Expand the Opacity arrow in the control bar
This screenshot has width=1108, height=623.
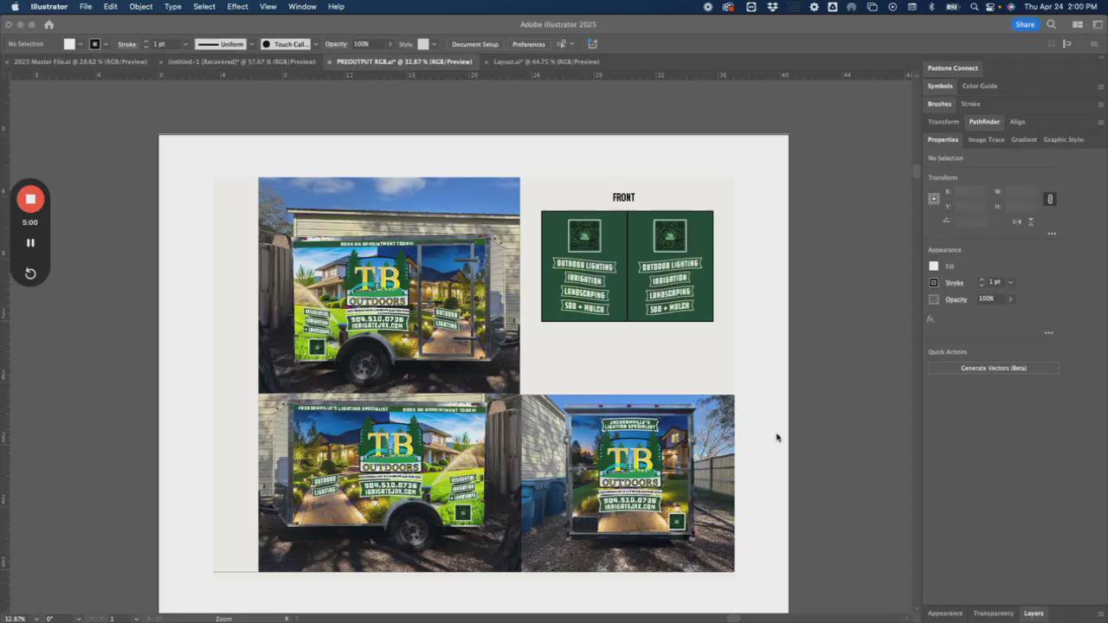[390, 44]
